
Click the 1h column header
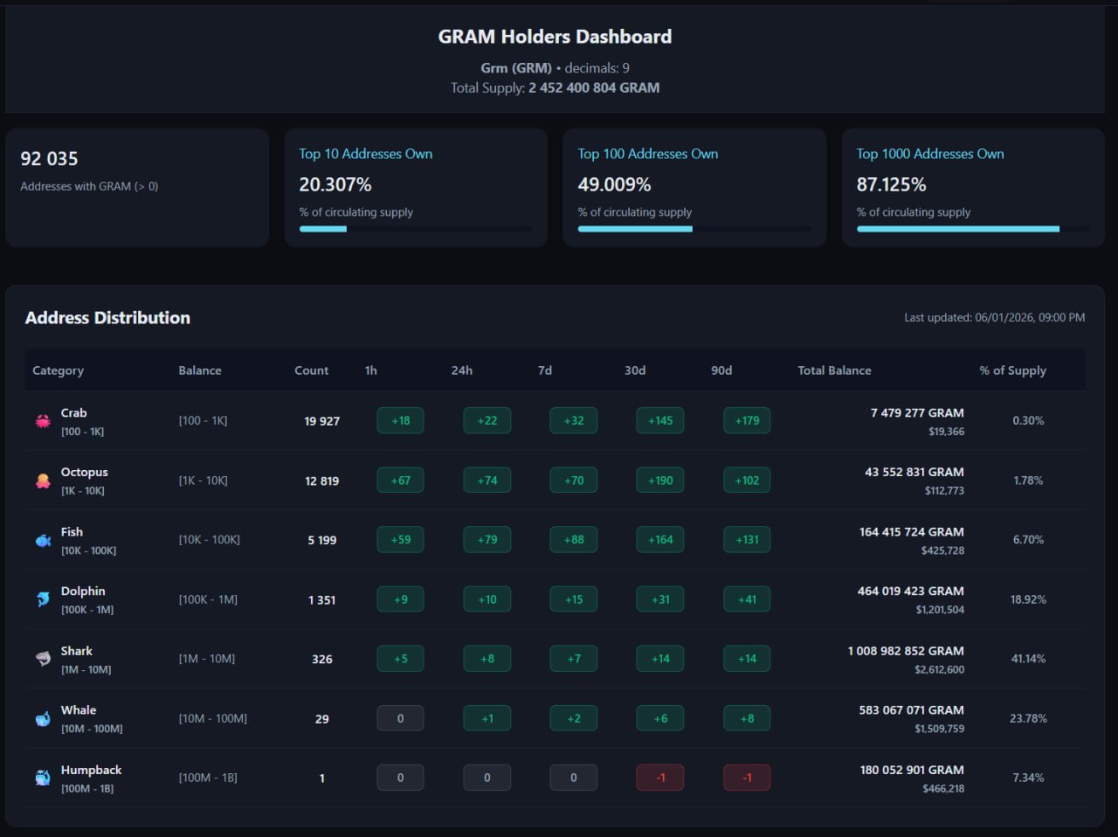pyautogui.click(x=371, y=370)
